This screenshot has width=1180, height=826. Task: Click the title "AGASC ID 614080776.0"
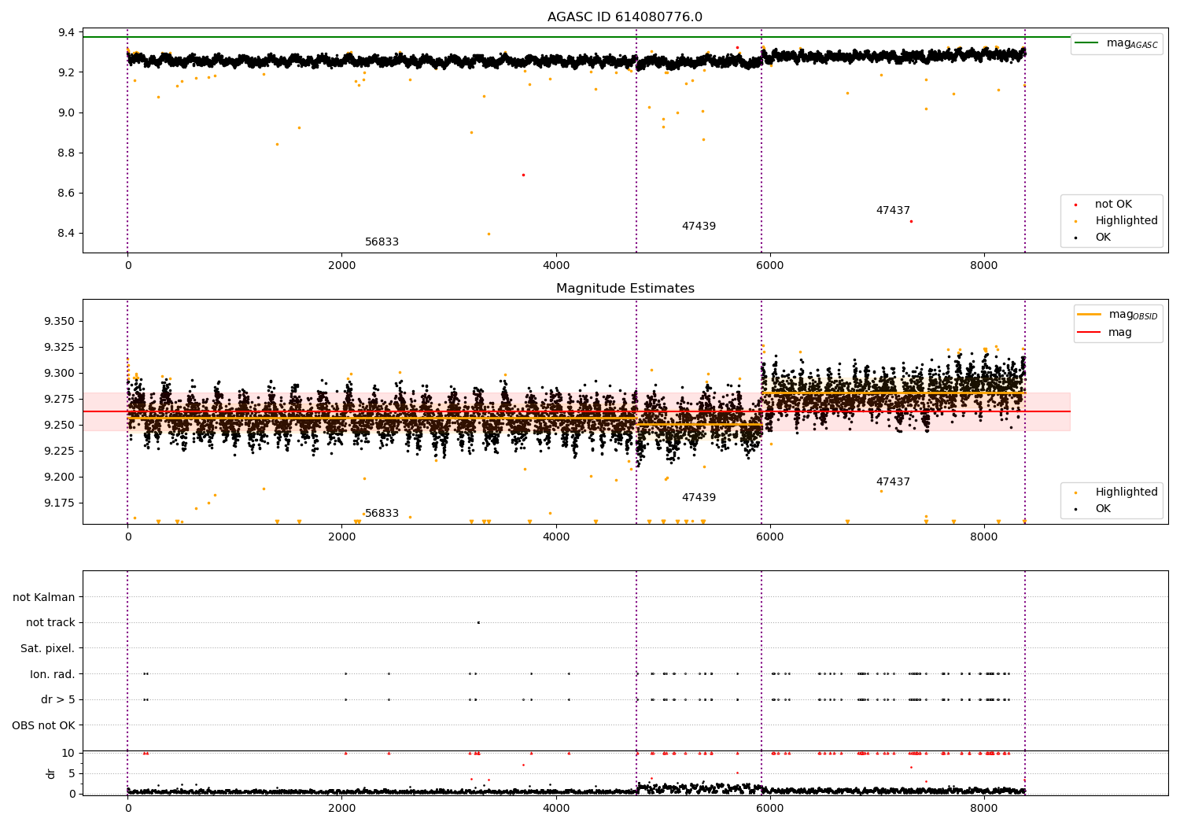pyautogui.click(x=625, y=17)
